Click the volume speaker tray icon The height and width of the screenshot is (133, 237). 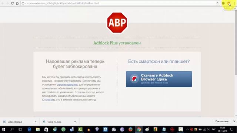click(x=208, y=129)
